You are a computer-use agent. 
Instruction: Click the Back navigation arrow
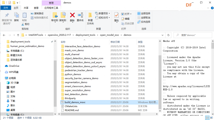tap(4, 35)
